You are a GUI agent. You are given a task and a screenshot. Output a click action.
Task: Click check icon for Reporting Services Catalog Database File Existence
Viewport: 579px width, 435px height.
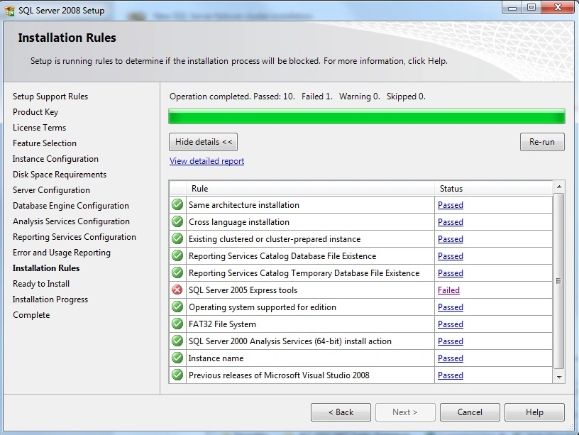coord(177,255)
